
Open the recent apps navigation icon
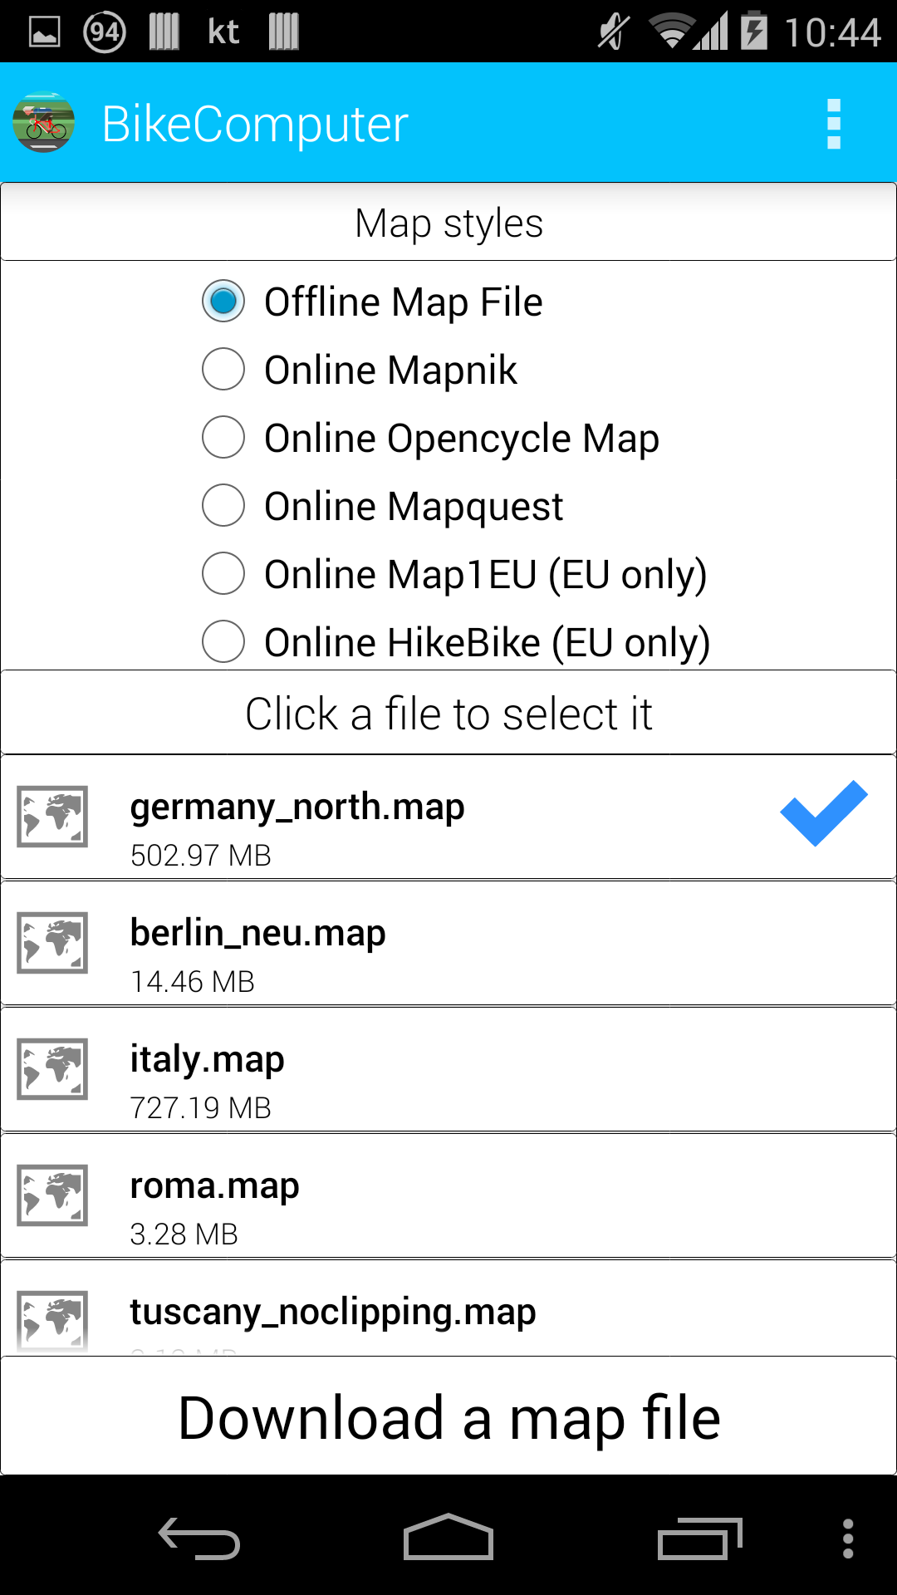[x=699, y=1539]
